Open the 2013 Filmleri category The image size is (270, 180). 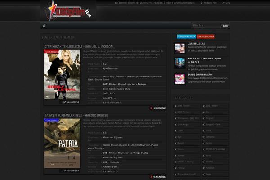click(x=187, y=106)
